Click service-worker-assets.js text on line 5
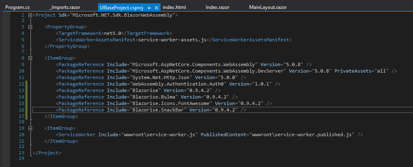Image resolution: width=413 pixels, height=167 pixels. point(172,40)
